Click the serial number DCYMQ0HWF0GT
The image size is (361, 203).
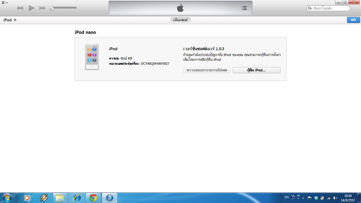(155, 64)
